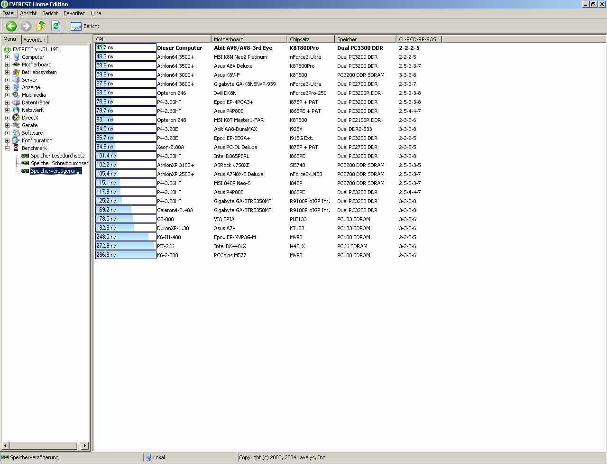The height and width of the screenshot is (464, 607).
Task: Click the Geräte devices icon
Action: click(x=16, y=125)
